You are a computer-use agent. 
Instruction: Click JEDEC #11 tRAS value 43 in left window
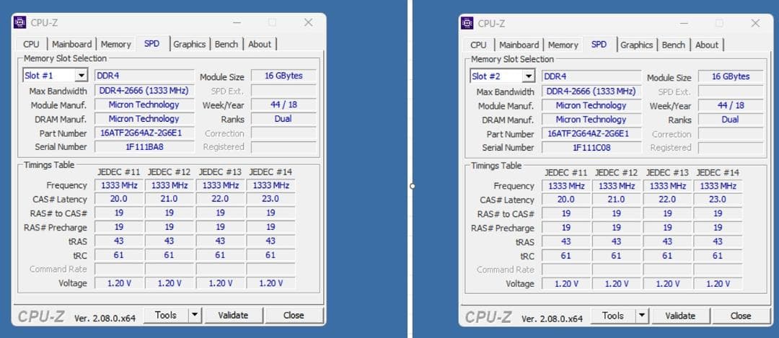coord(119,241)
